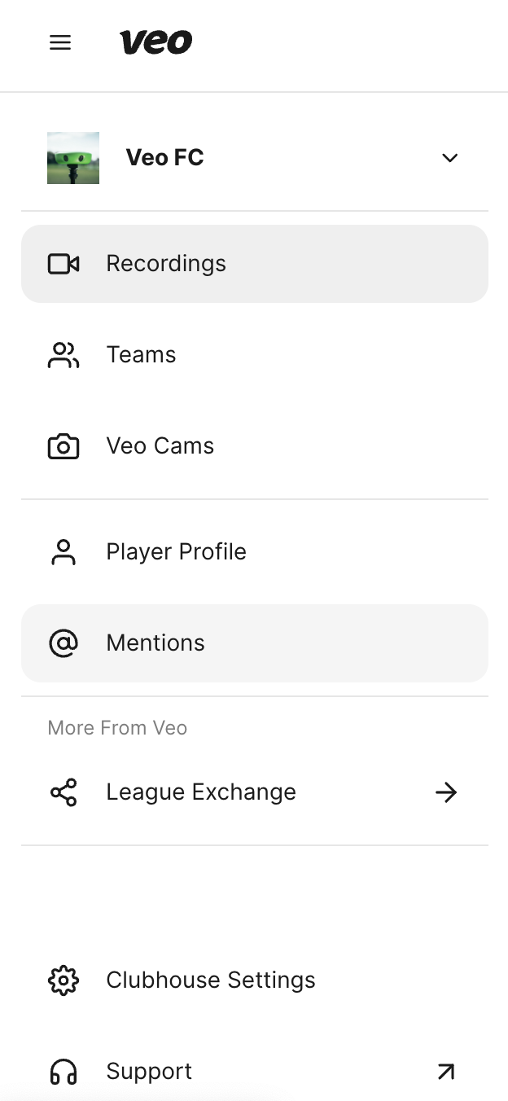Viewport: 508px width, 1101px height.
Task: Open Clubhouse Settings link
Action: pos(255,980)
